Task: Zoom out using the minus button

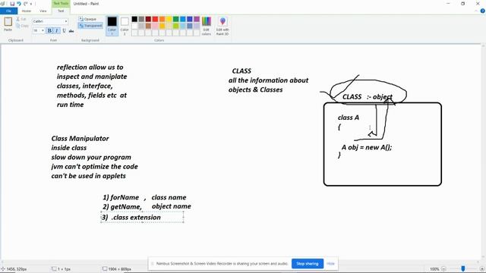Action: click(443, 269)
